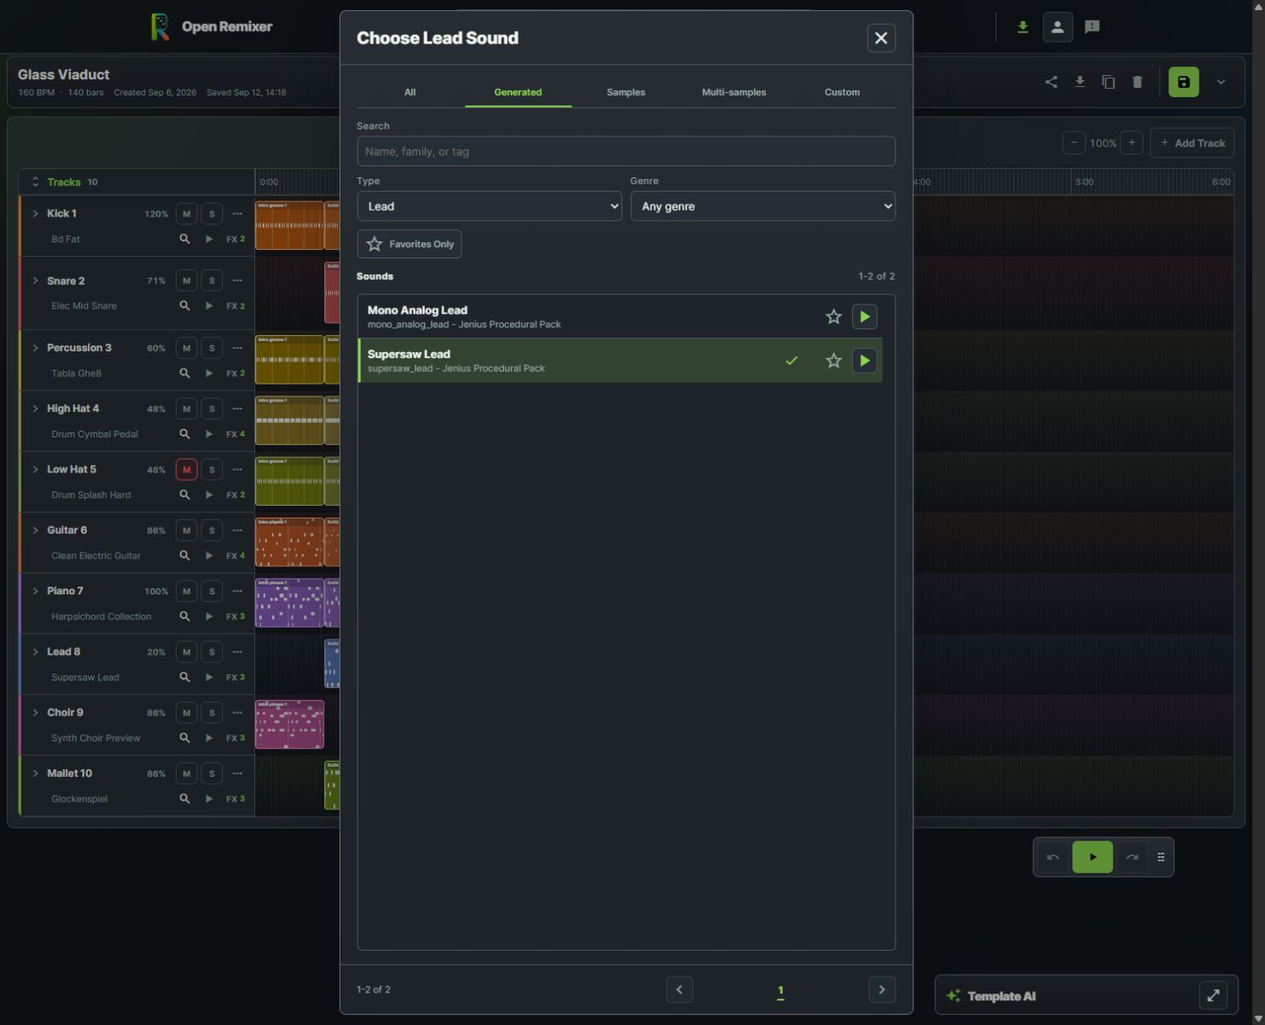Preview the Supersaw Lead sound
The height and width of the screenshot is (1025, 1265).
point(864,361)
